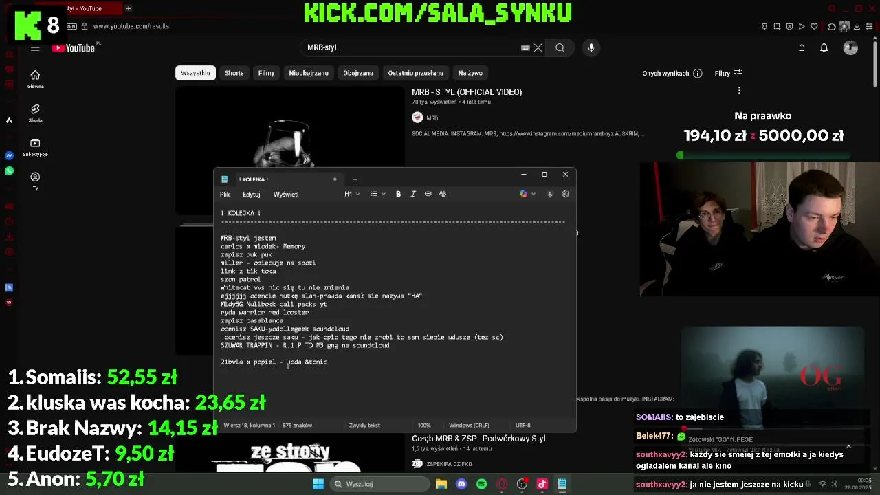The image size is (880, 495).
Task: Open the 100% zoom level in Notepad status bar
Action: pyautogui.click(x=424, y=425)
